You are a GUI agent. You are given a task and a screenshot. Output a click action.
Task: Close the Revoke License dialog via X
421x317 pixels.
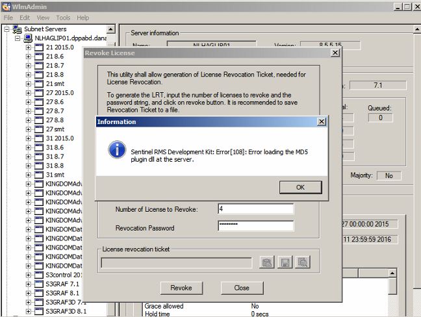click(335, 53)
